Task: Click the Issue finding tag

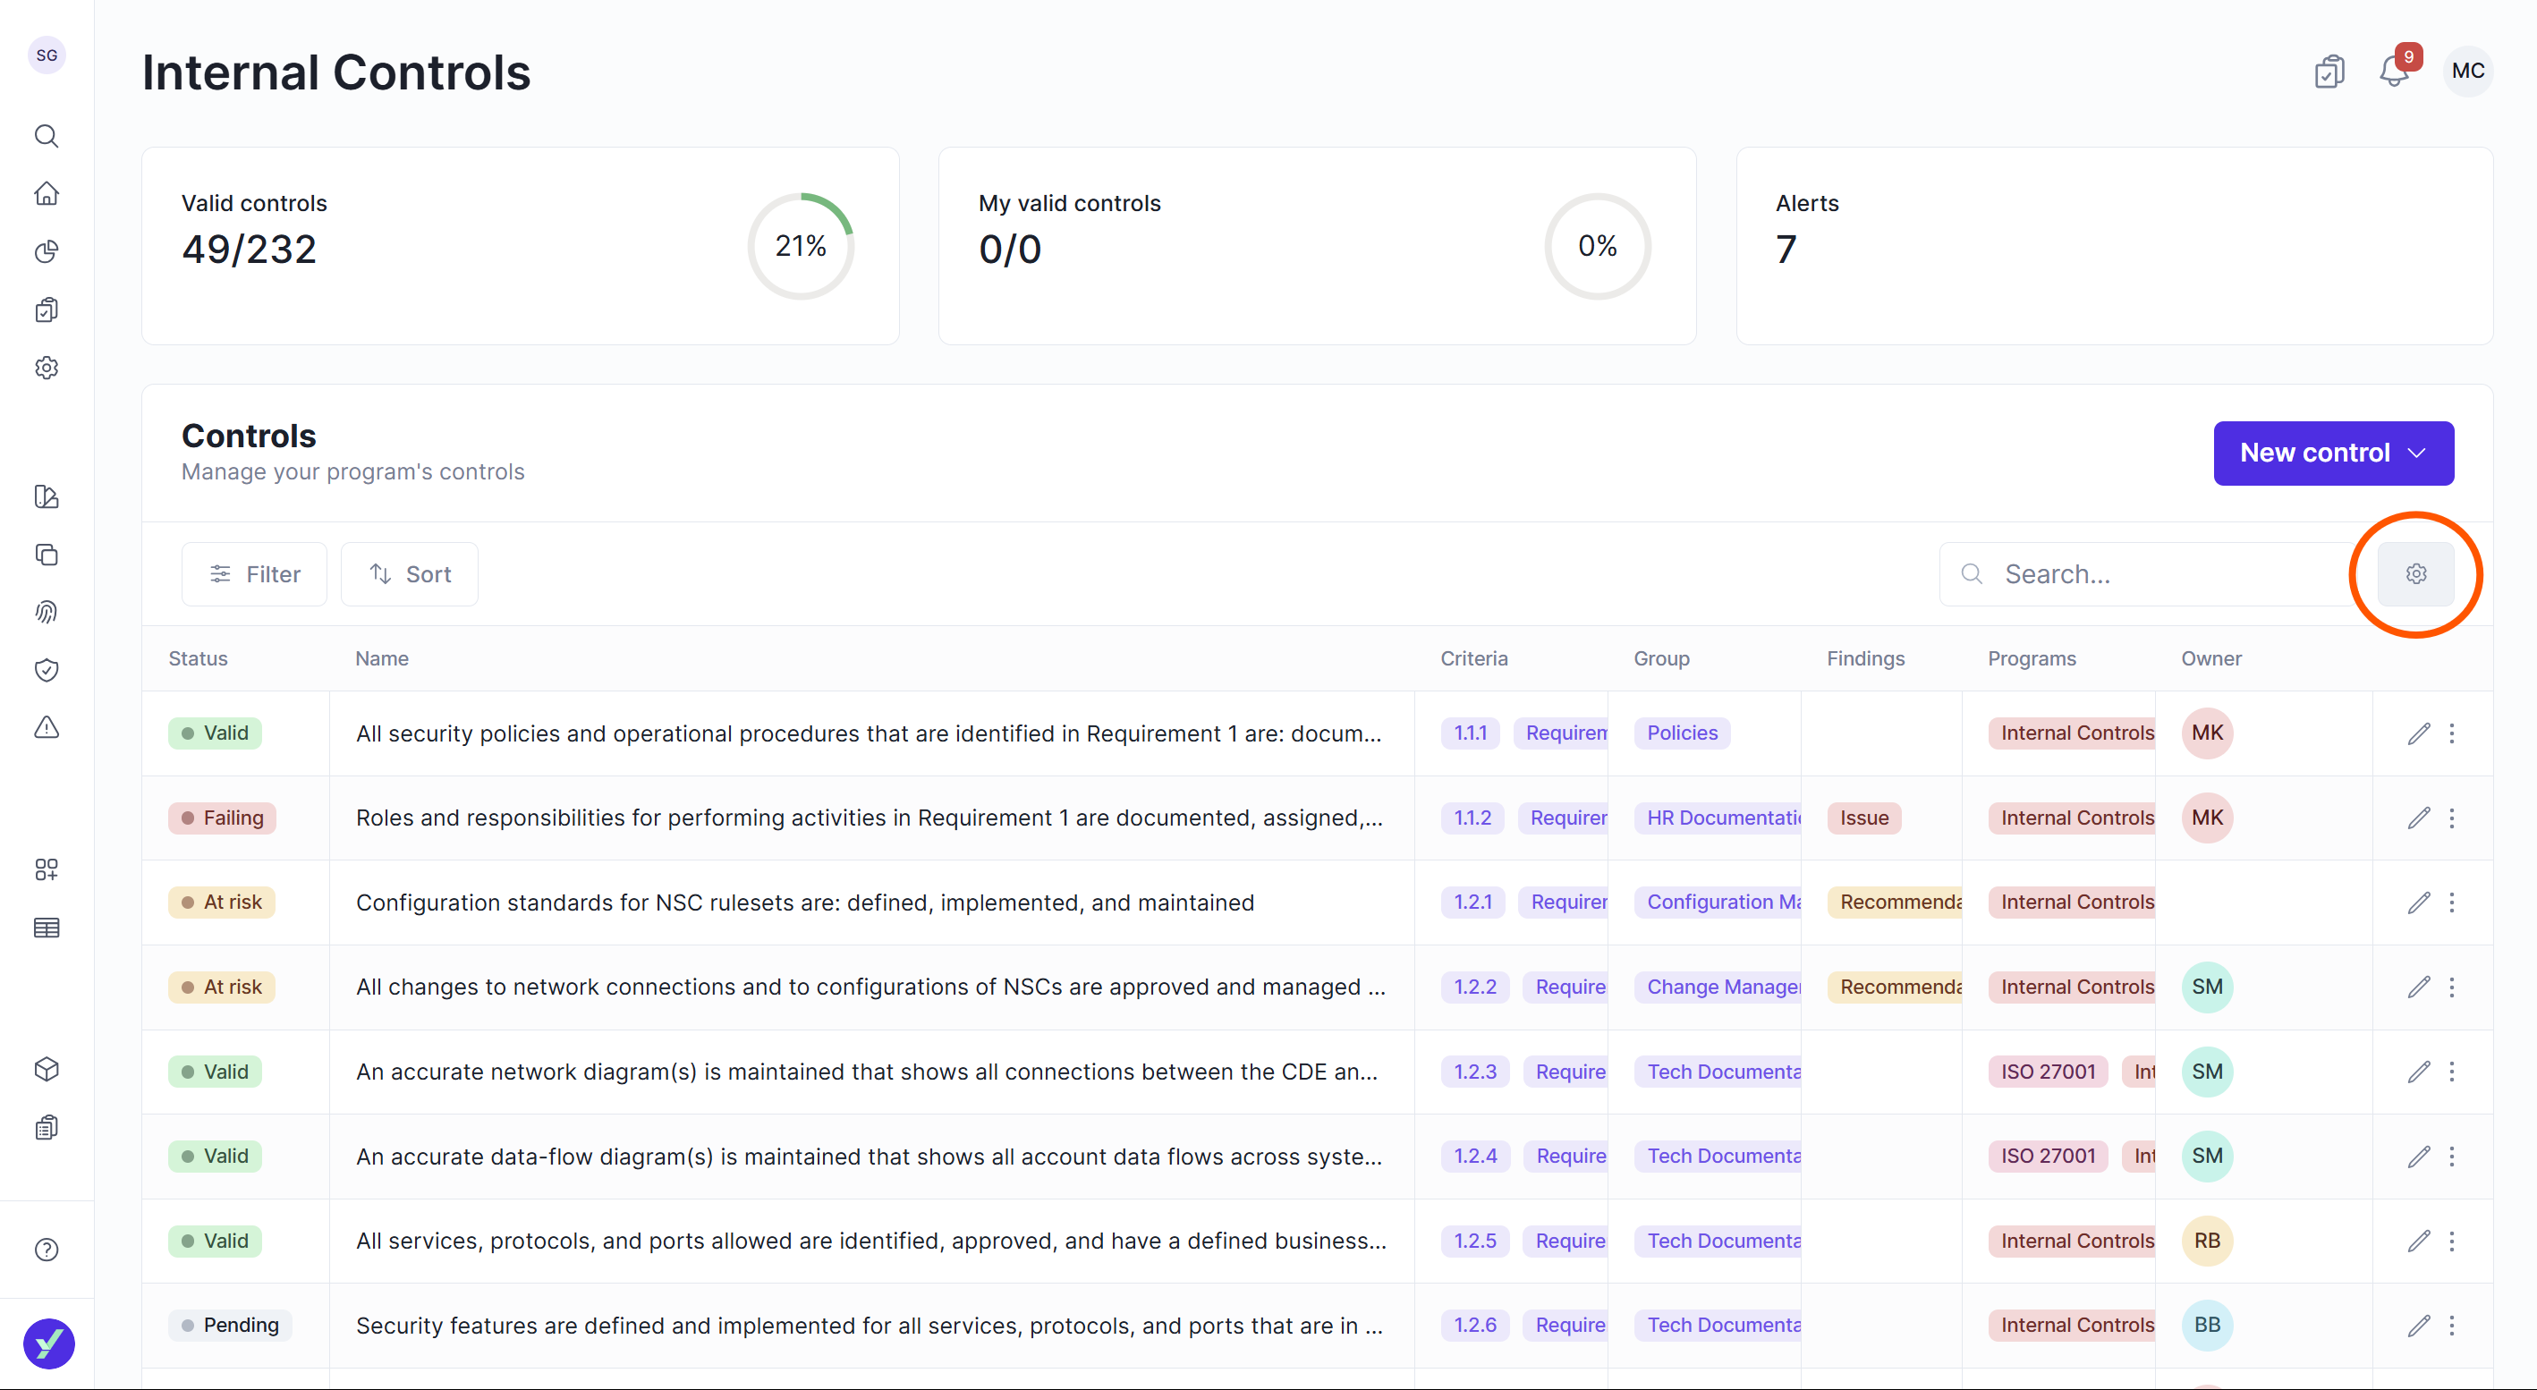Action: pos(1863,818)
